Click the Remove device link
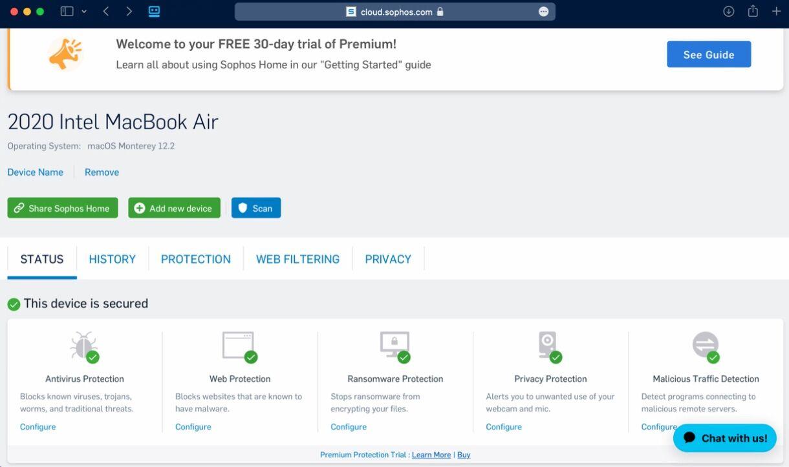Screen dimensions: 789x467 click(x=102, y=172)
